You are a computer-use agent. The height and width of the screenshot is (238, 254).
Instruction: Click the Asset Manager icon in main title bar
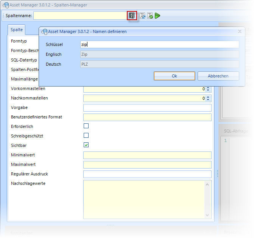(x=6, y=5)
